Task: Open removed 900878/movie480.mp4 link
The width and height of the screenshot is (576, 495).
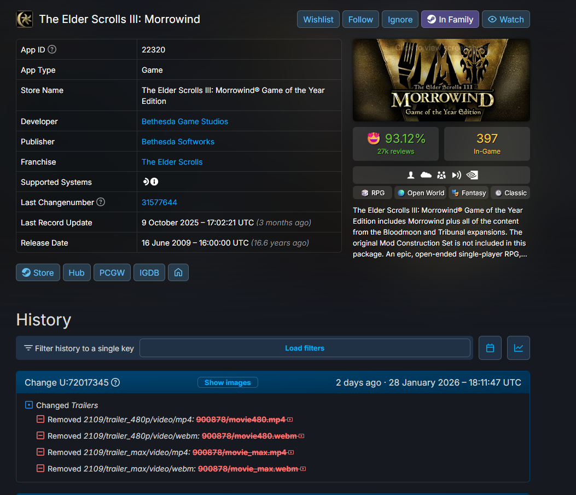Action: pyautogui.click(x=241, y=420)
